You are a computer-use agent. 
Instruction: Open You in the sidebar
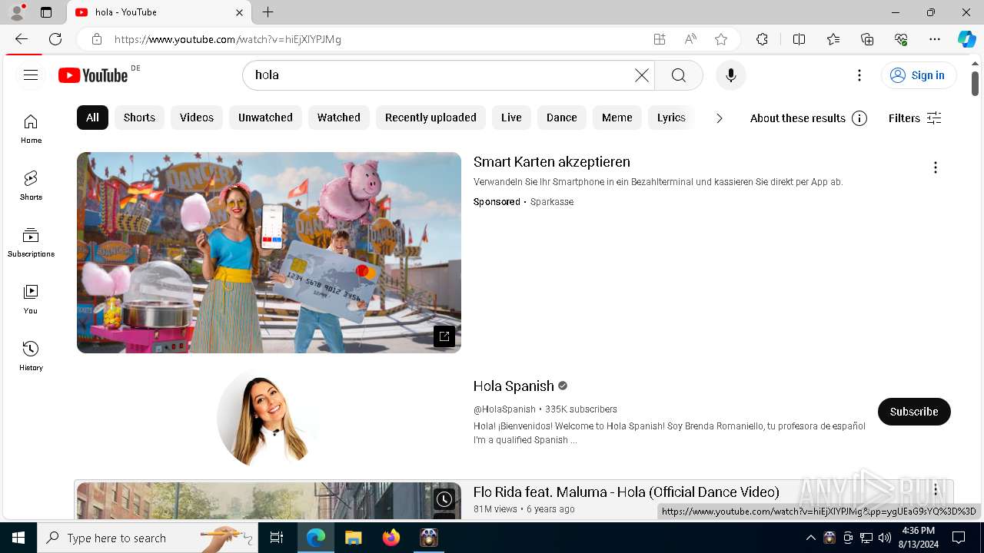pos(31,300)
